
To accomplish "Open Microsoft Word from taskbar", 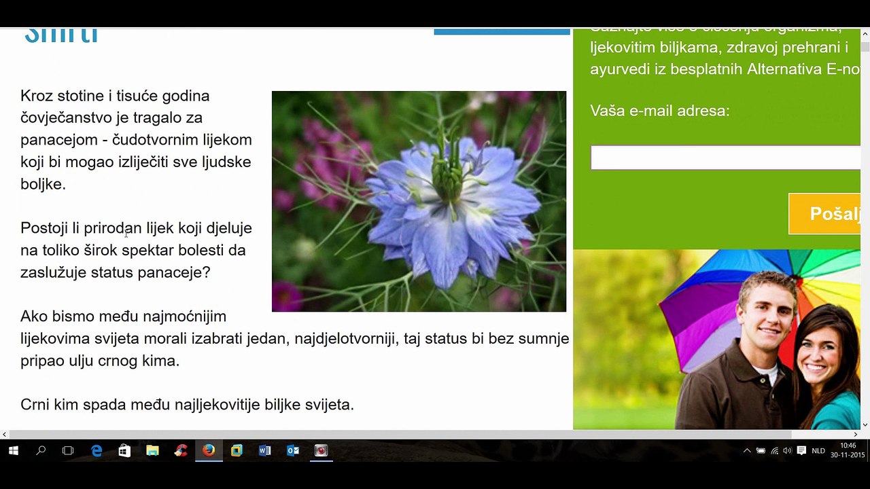I will click(264, 450).
